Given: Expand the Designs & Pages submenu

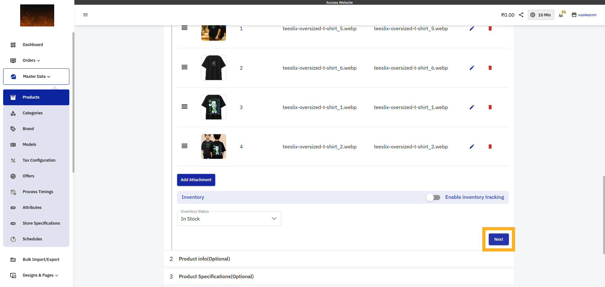Looking at the screenshot, I should (57, 275).
